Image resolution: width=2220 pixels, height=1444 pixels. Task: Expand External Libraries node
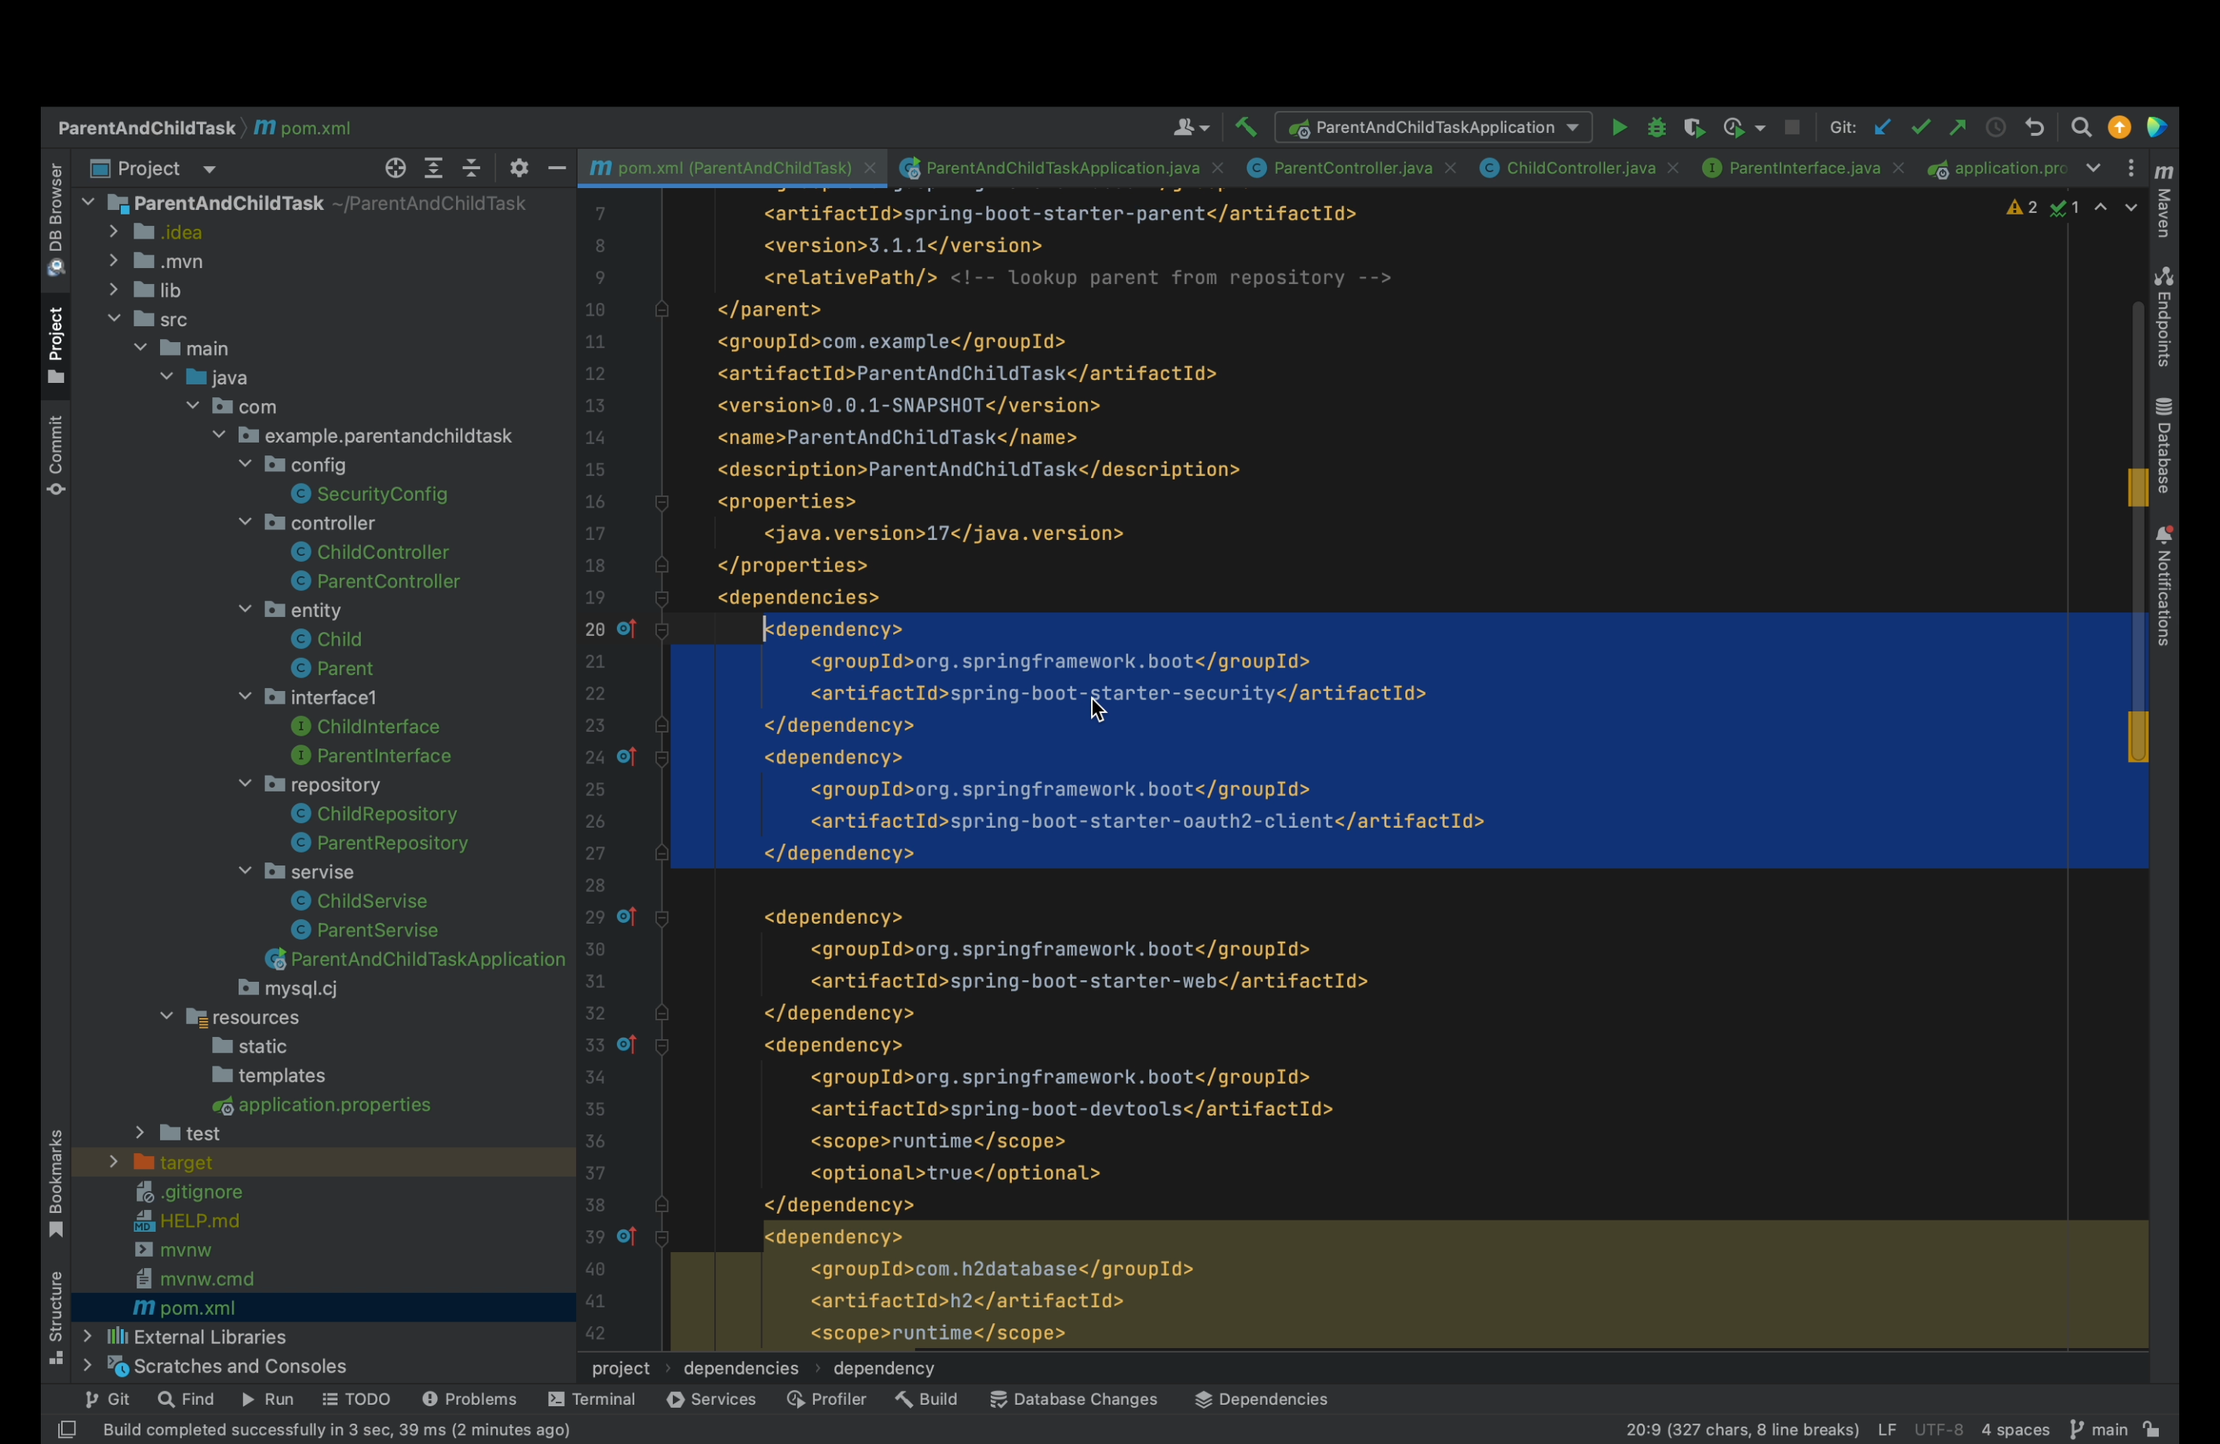pos(87,1336)
